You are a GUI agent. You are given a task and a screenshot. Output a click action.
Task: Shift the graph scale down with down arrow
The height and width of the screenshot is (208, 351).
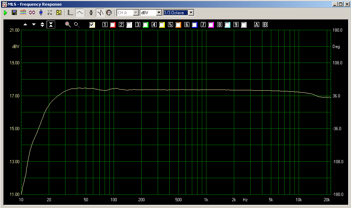tap(34, 25)
